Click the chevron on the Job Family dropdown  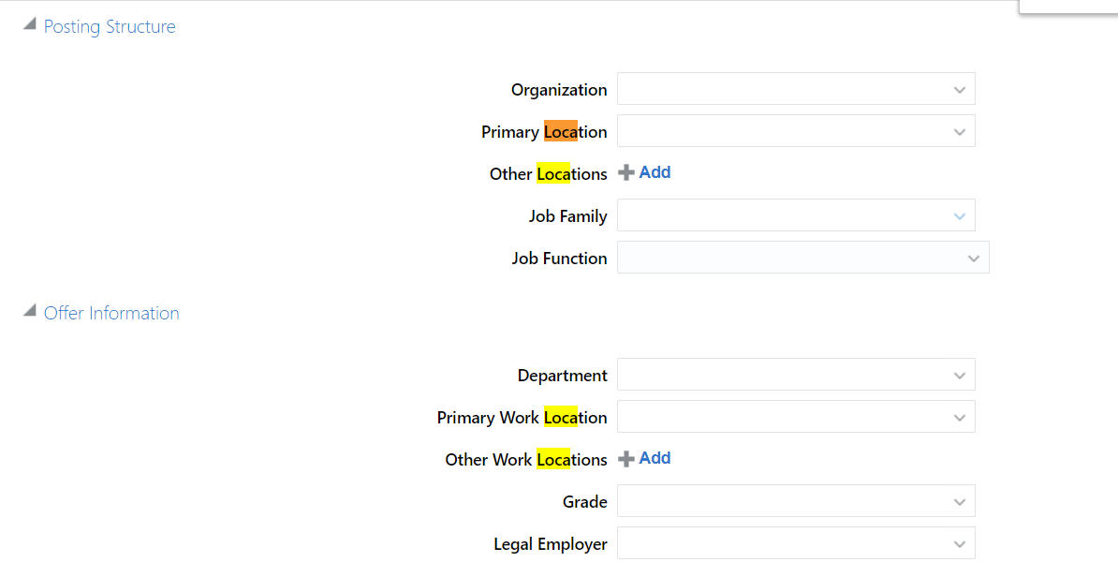959,215
